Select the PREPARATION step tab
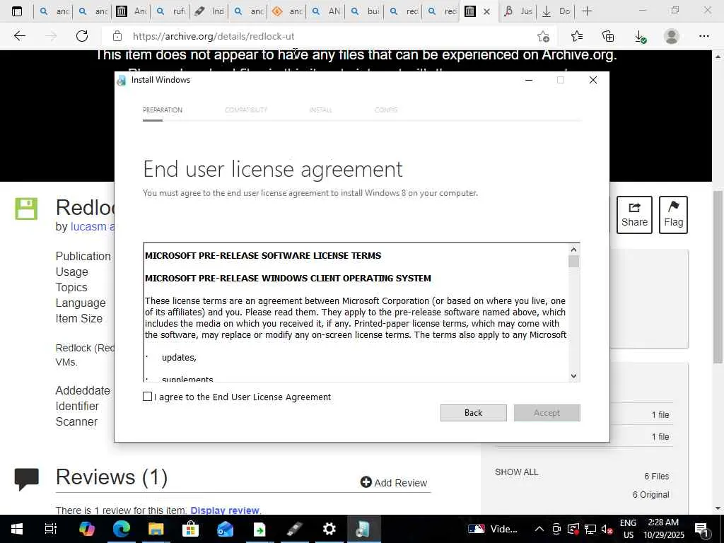The width and height of the screenshot is (724, 543). point(163,110)
